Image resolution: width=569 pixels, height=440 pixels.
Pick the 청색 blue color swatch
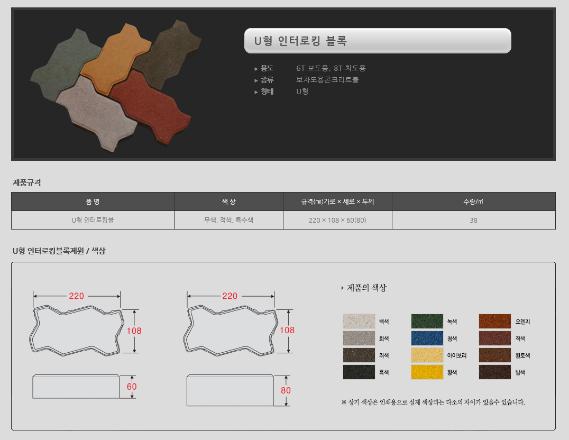tap(427, 338)
